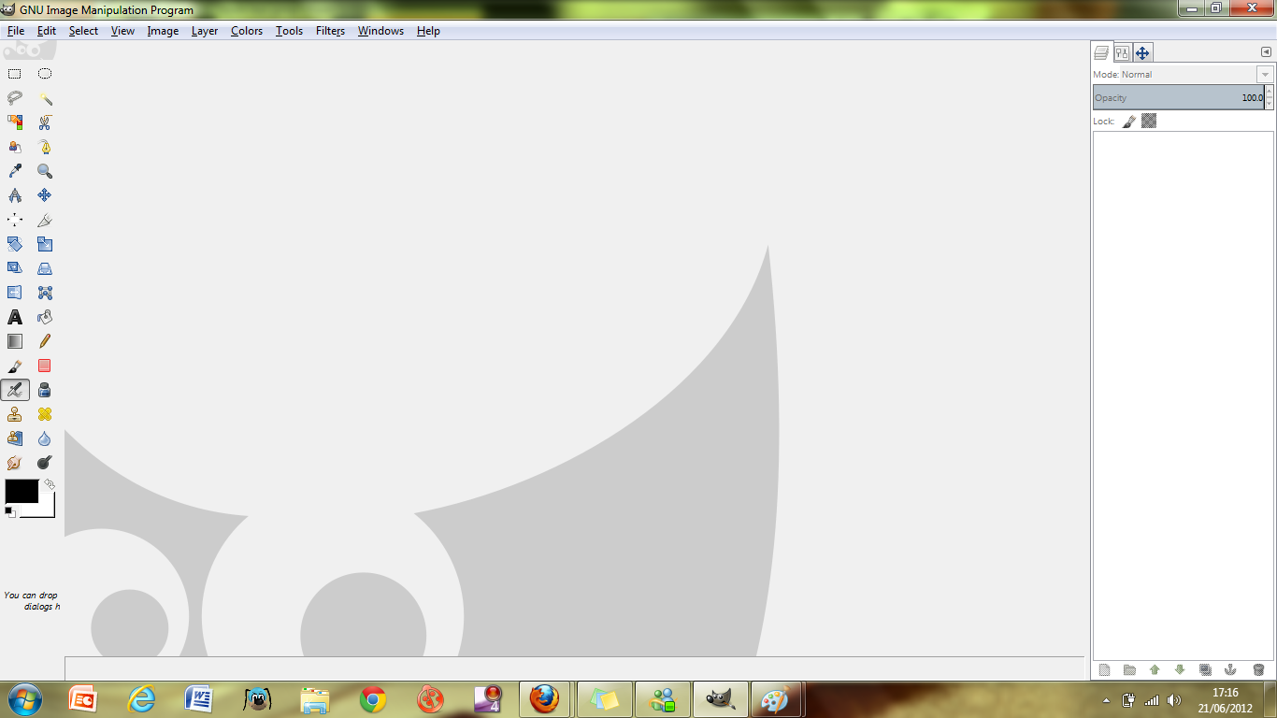
Task: Select the Ellipse Select tool
Action: click(x=45, y=74)
